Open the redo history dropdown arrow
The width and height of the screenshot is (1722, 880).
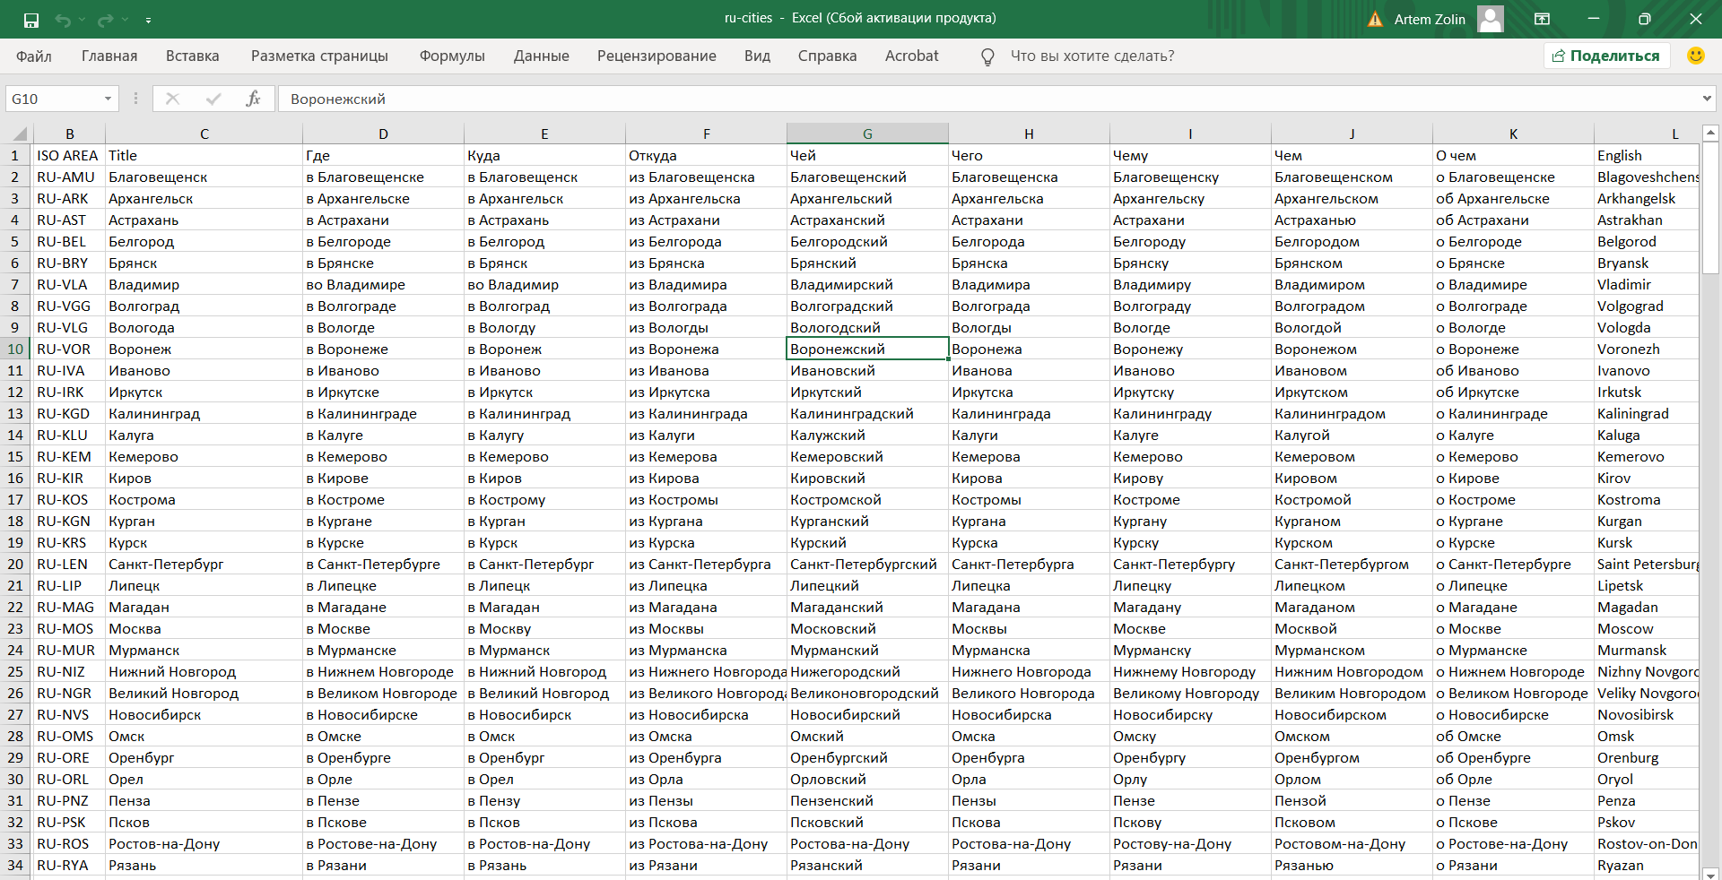click(x=125, y=20)
